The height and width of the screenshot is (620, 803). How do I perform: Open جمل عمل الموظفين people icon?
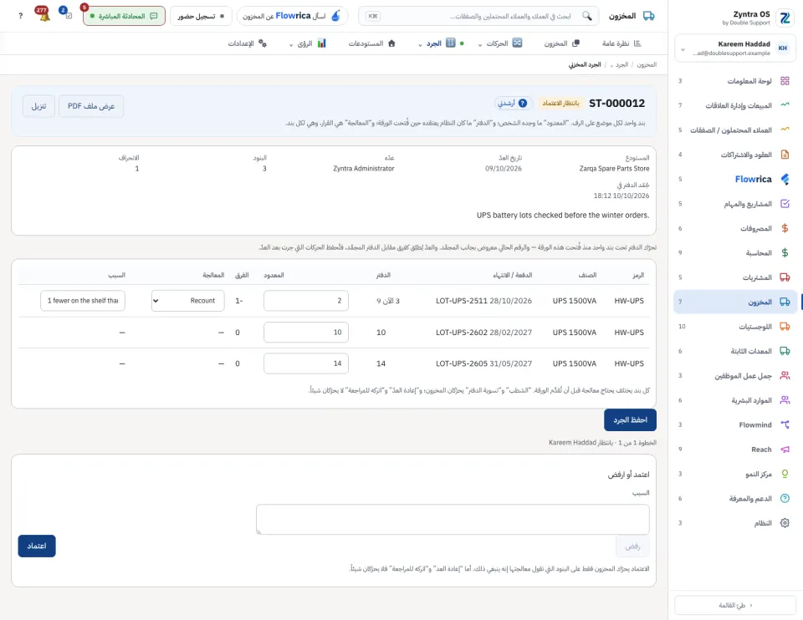click(785, 375)
